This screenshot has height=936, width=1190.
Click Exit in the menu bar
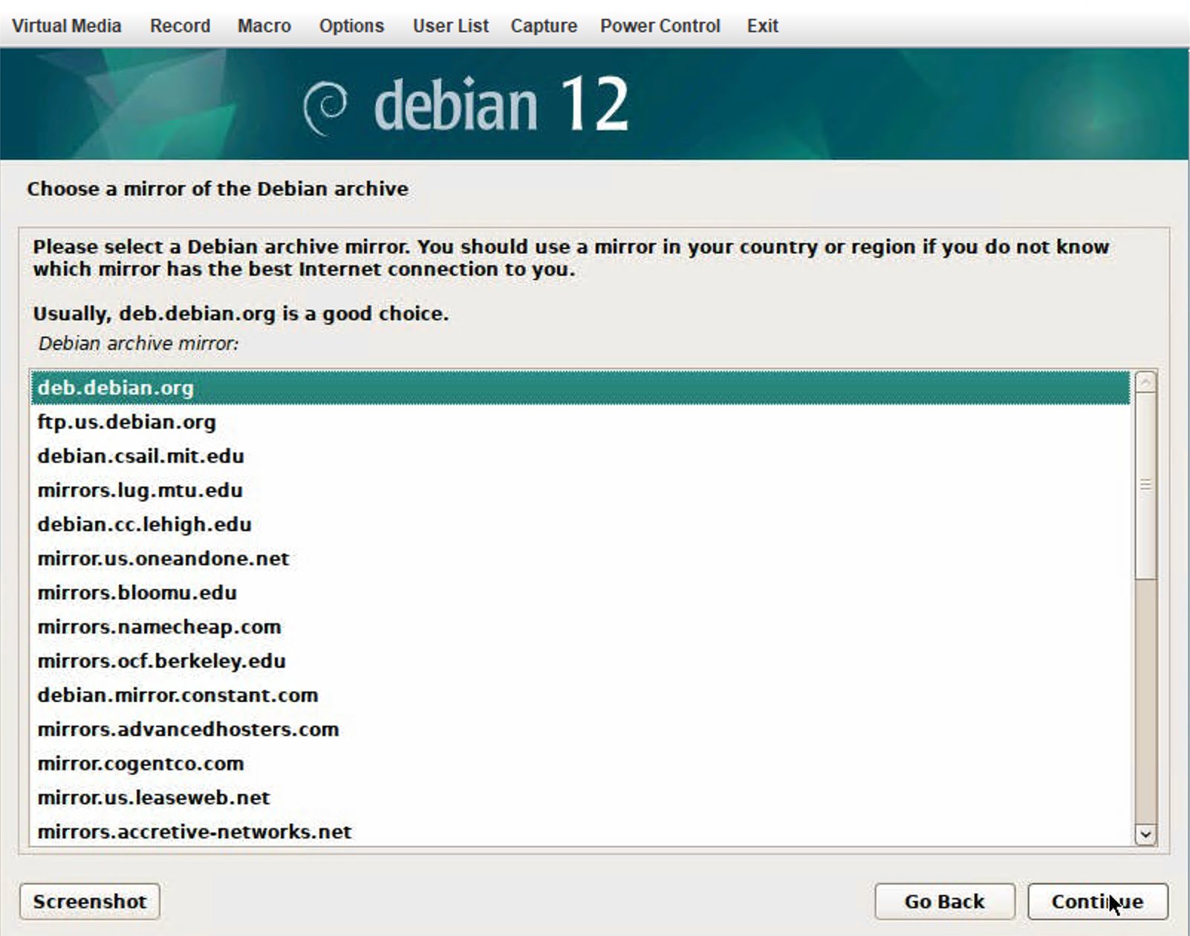[762, 26]
